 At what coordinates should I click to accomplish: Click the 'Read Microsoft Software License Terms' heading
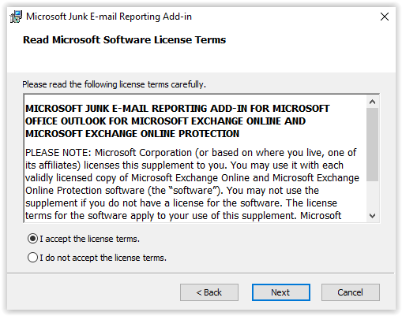(x=125, y=40)
